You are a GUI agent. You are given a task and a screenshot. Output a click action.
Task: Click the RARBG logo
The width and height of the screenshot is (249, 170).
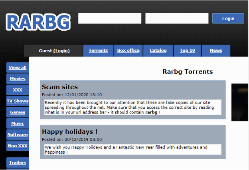point(38,22)
